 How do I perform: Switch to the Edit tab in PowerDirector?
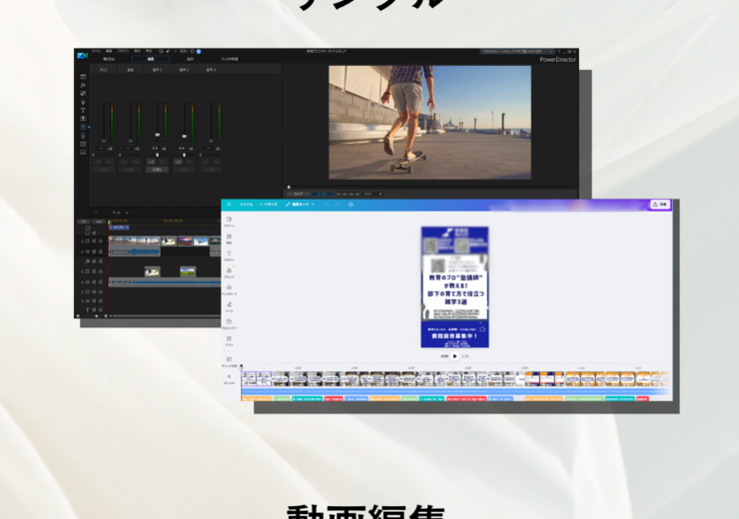151,59
